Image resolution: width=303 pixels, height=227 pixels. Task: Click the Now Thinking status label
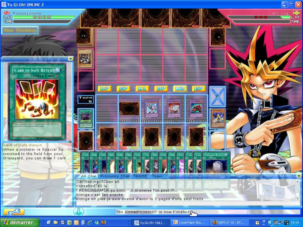click(x=20, y=30)
